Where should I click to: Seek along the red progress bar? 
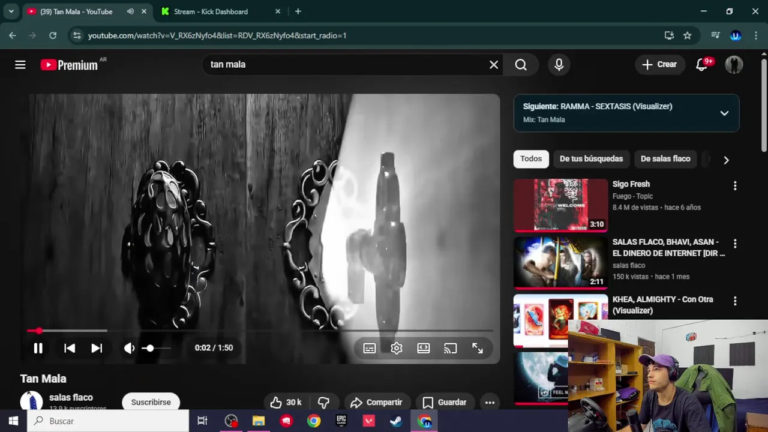260,331
